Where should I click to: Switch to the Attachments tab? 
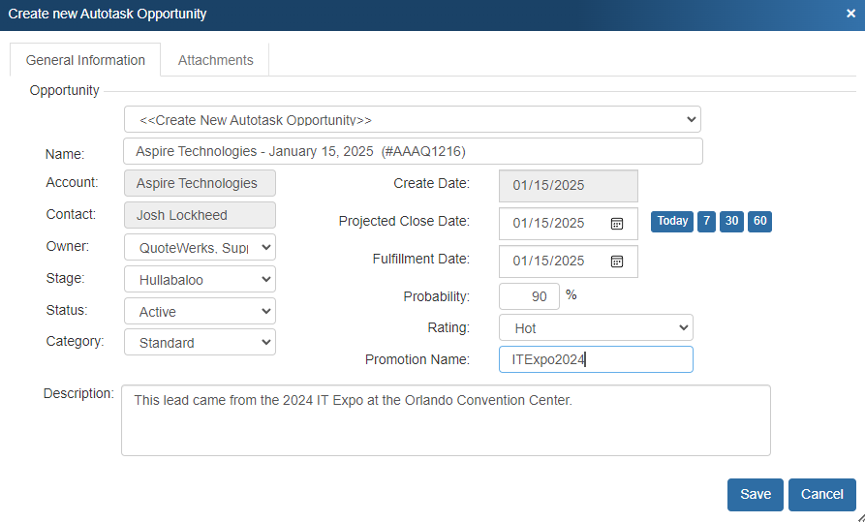pos(215,60)
